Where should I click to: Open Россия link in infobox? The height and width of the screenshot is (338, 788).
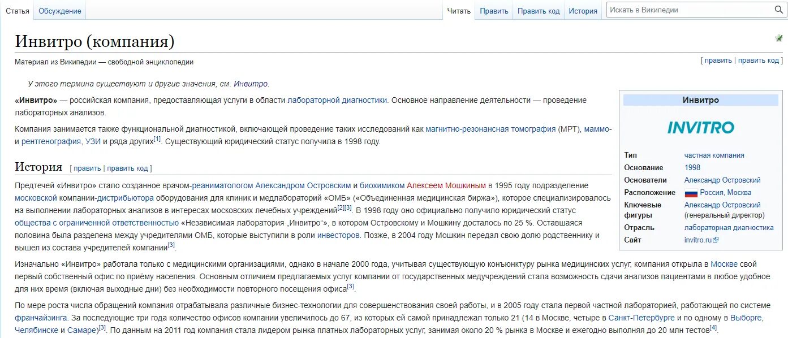712,193
